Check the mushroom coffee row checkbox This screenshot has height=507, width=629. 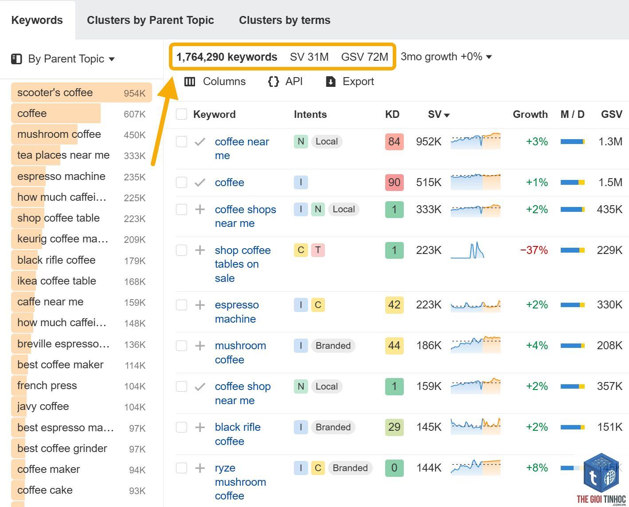(x=182, y=346)
